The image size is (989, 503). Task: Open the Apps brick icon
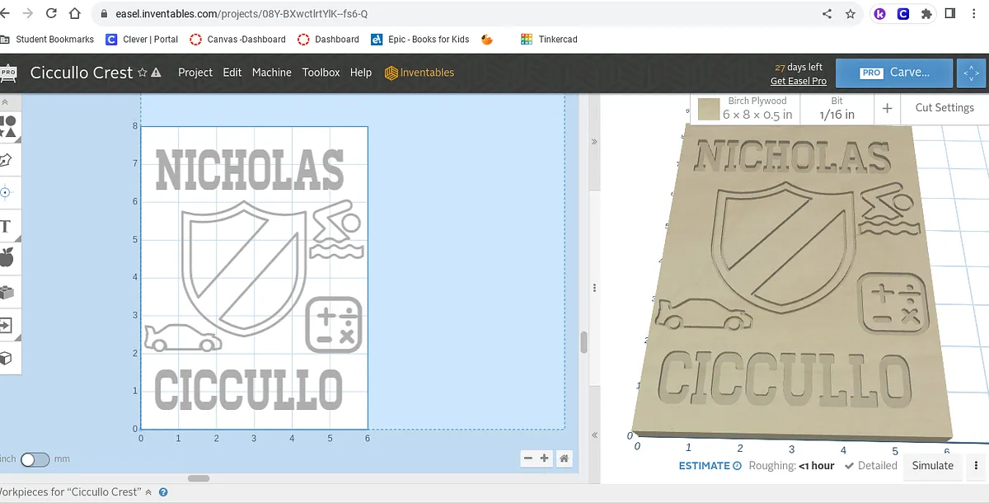click(7, 292)
